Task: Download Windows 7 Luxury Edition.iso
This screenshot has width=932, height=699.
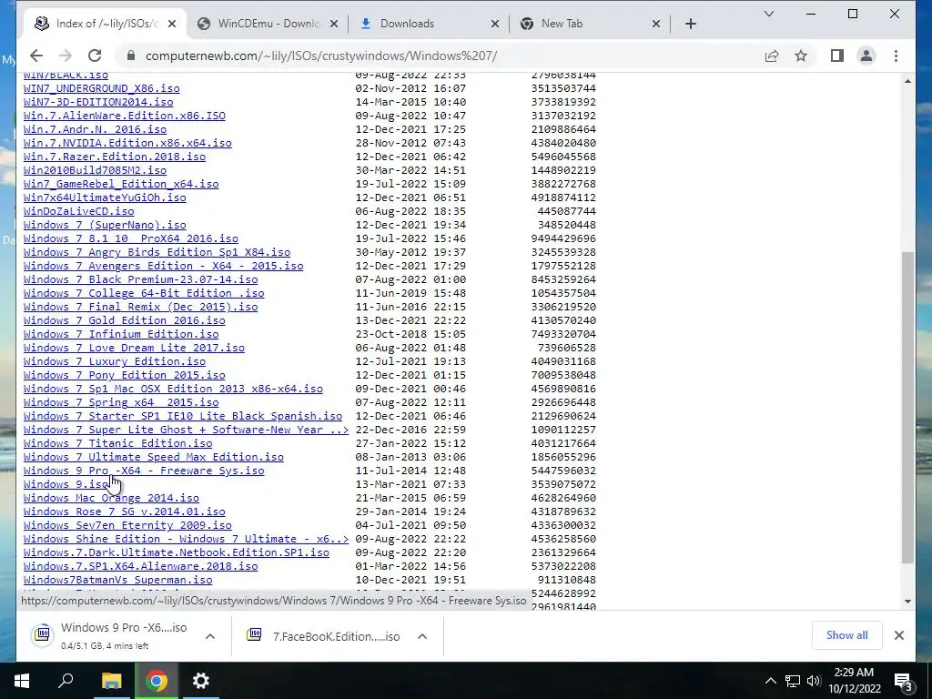Action: point(115,362)
